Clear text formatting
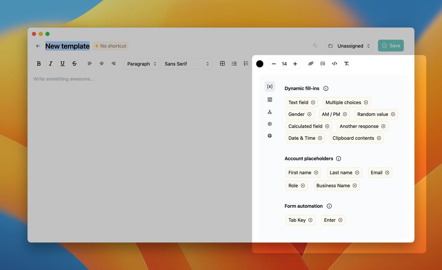This screenshot has height=270, width=442. click(346, 64)
